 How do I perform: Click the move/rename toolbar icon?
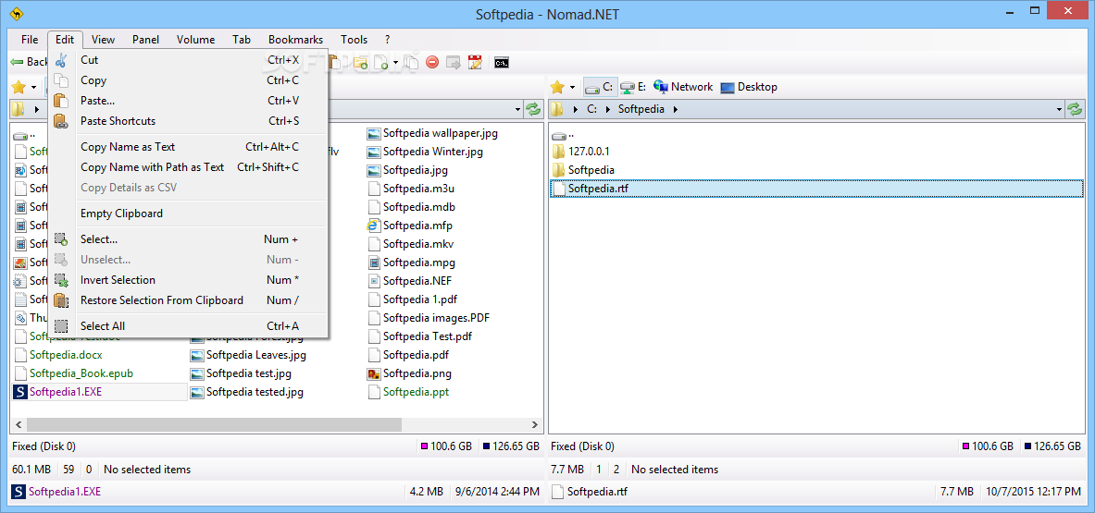tap(454, 63)
